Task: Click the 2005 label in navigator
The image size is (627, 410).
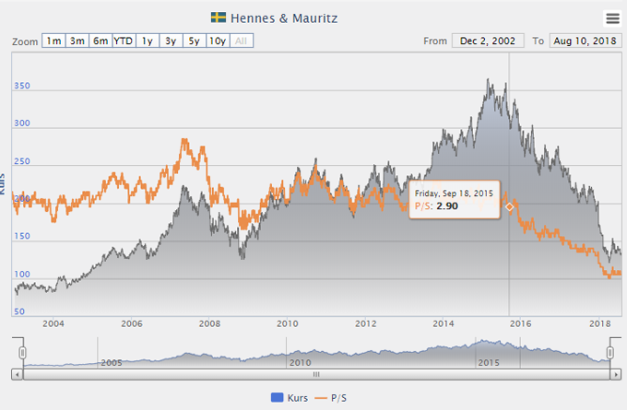Action: click(x=112, y=362)
